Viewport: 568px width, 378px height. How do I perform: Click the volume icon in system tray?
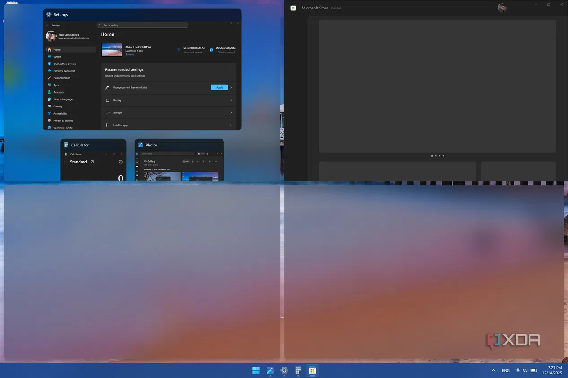pyautogui.click(x=525, y=370)
